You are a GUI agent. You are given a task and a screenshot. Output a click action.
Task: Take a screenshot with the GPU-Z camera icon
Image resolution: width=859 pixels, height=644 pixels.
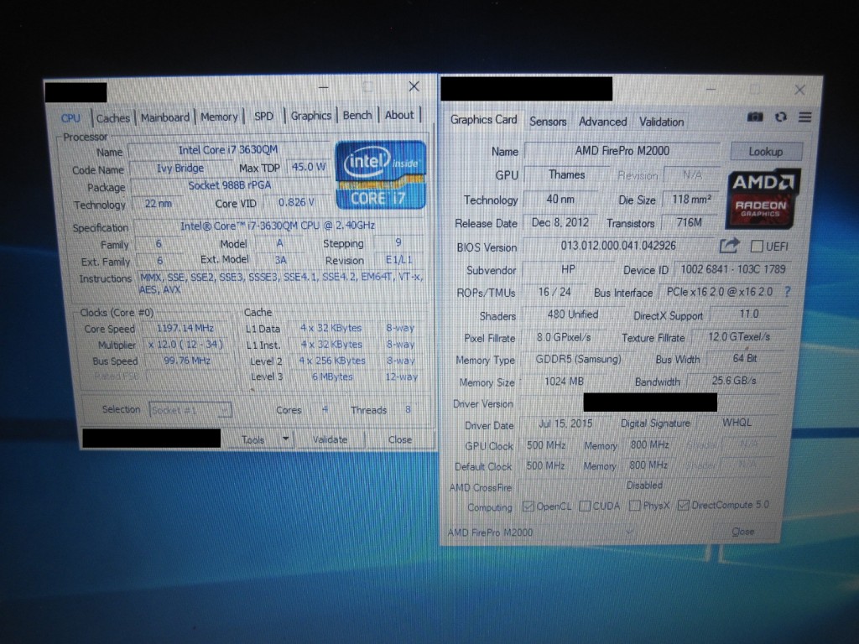(x=755, y=117)
